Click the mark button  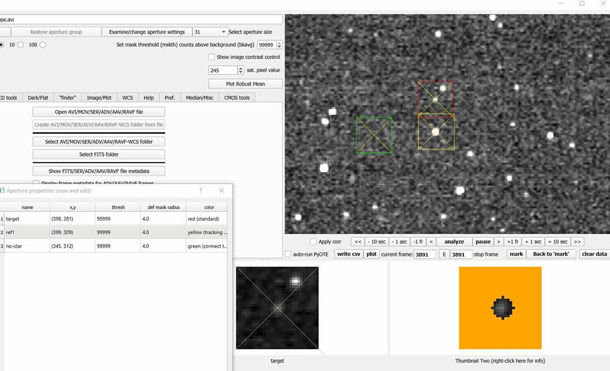tap(516, 254)
